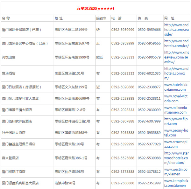The width and height of the screenshot is (191, 189).
Task: Click the 接驳车 column header
Action: pos(101,18)
